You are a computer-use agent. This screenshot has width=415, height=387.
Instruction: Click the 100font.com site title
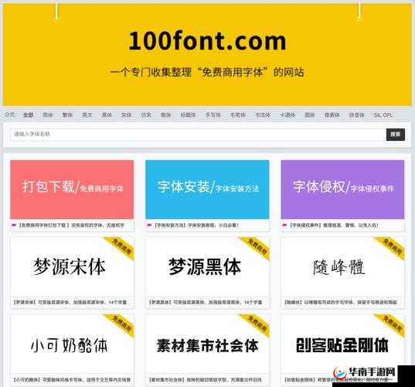pos(207,41)
